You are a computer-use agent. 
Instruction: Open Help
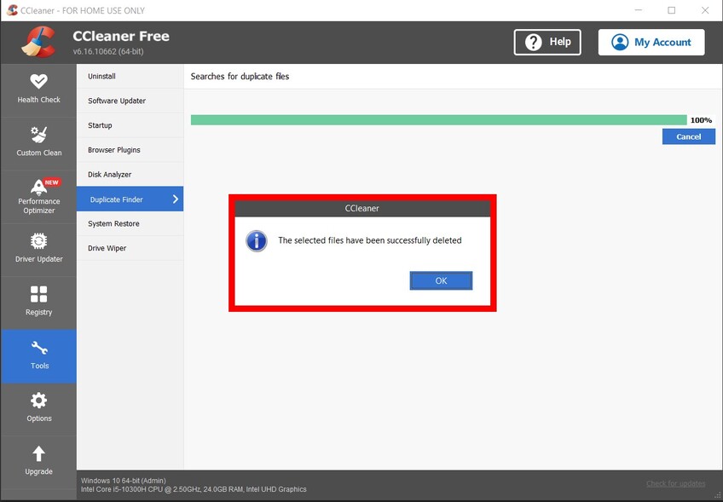point(547,41)
